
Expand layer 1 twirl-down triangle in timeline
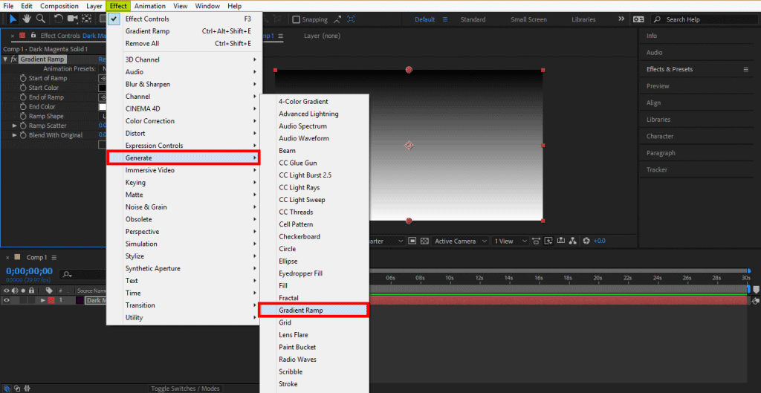42,300
